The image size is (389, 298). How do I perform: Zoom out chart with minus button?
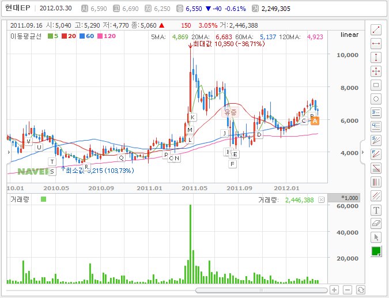point(348,290)
